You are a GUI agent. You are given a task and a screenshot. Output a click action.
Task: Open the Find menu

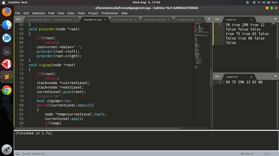(51, 13)
